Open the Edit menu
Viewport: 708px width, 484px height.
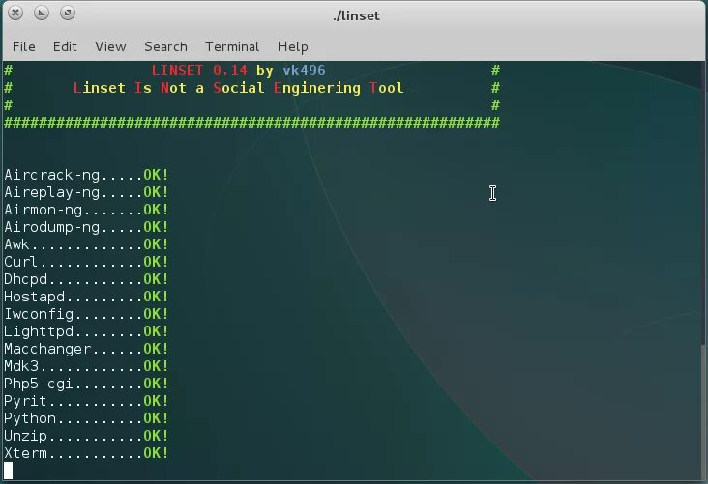[x=65, y=46]
